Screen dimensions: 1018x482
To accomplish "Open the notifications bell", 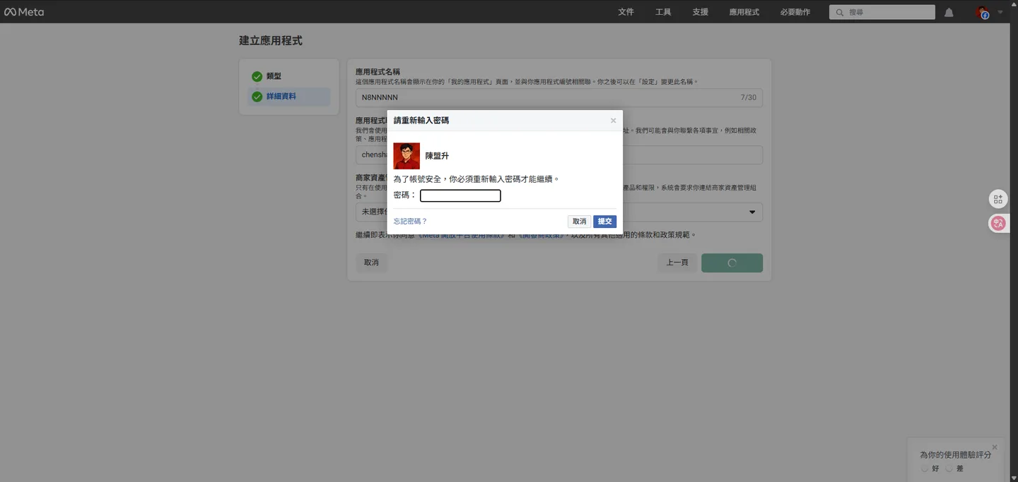I will coord(949,13).
